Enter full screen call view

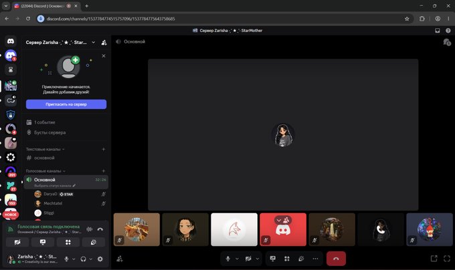447,259
